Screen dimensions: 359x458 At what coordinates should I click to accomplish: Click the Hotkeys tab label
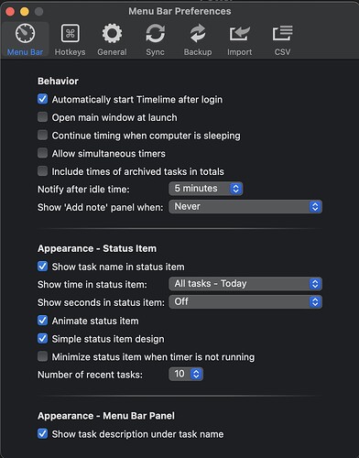coord(71,52)
